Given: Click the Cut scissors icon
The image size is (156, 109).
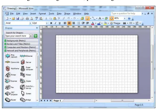Looking at the screenshot, I should [46, 18].
